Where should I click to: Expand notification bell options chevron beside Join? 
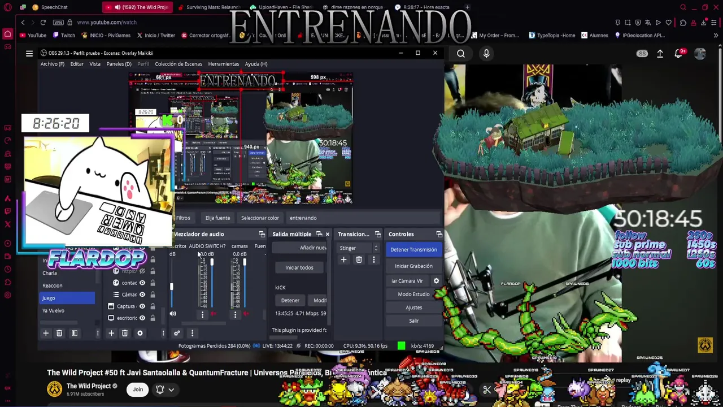coord(171,389)
